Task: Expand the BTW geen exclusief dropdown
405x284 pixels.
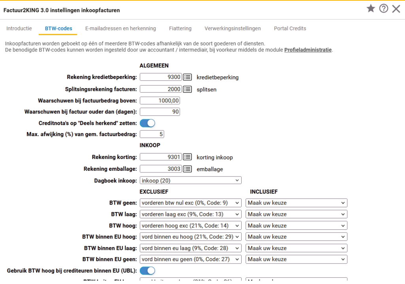Action: 190,203
